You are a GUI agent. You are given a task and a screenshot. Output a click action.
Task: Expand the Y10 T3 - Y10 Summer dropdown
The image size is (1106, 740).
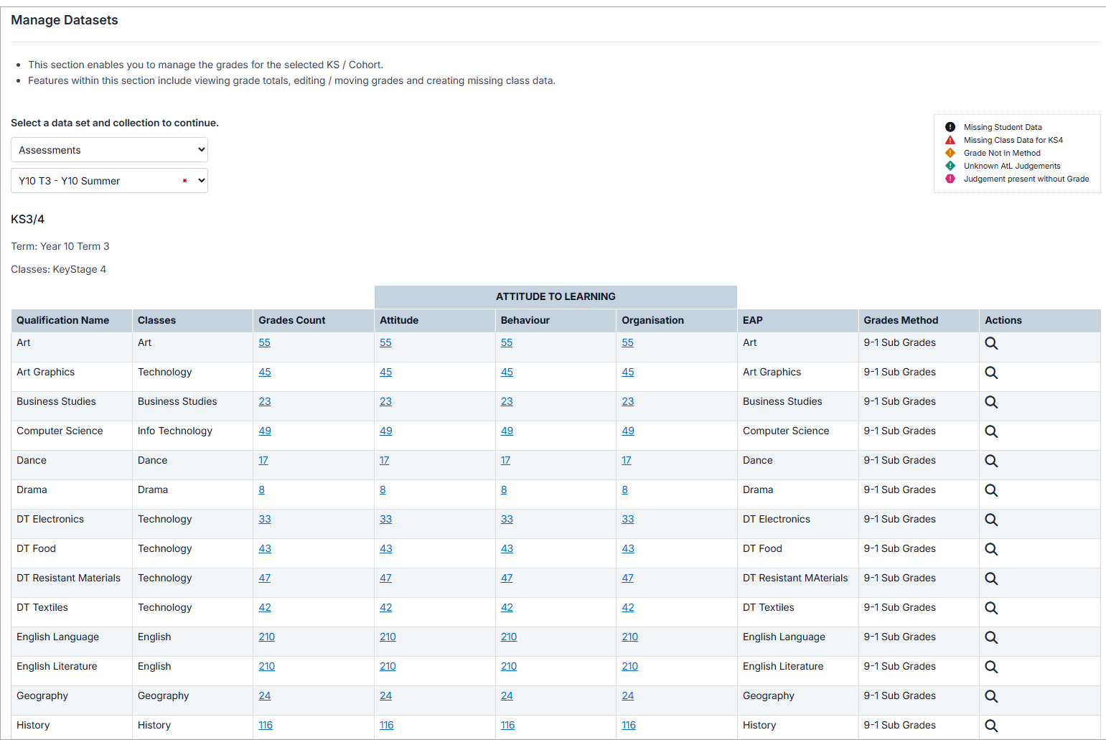[x=109, y=181]
